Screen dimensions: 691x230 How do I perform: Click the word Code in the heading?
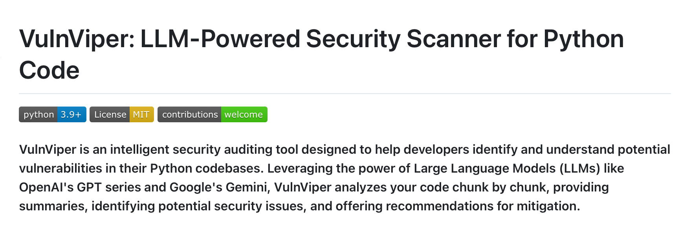(49, 70)
